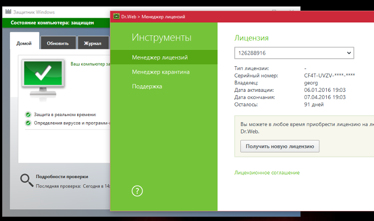Screen dimensions: 374x221
Task: Click the Инструменты heading
Action: [x=161, y=38]
